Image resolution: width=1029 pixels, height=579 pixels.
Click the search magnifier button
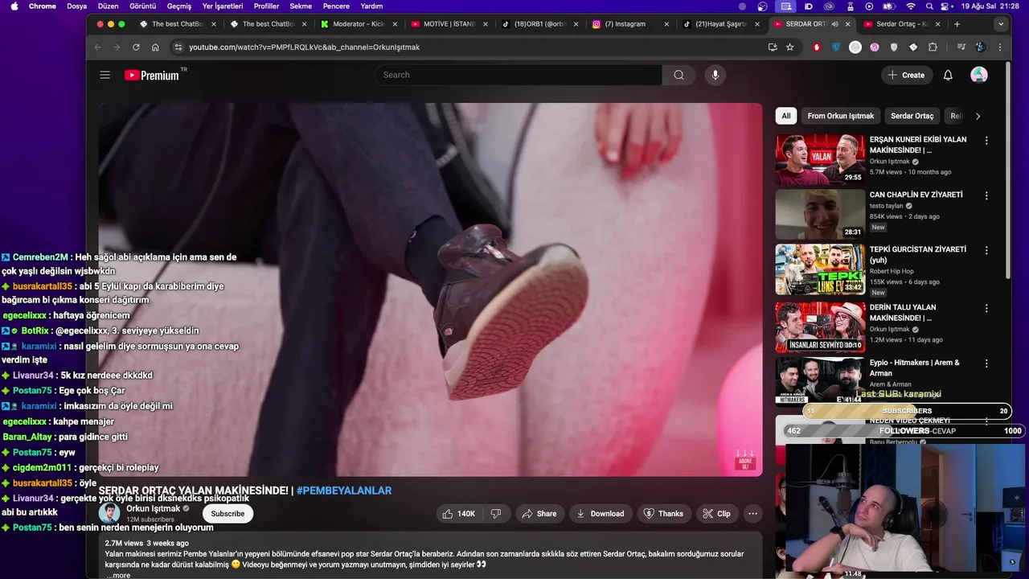pyautogui.click(x=679, y=75)
